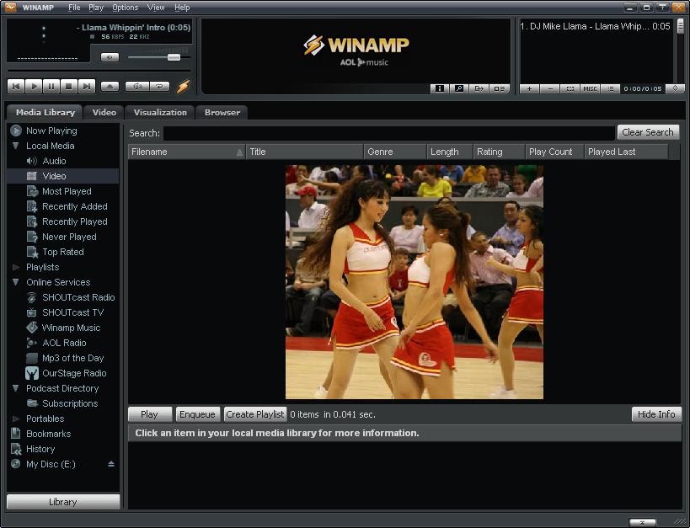Click the Create Playlist button
Viewport: 690px width, 528px height.
click(254, 414)
